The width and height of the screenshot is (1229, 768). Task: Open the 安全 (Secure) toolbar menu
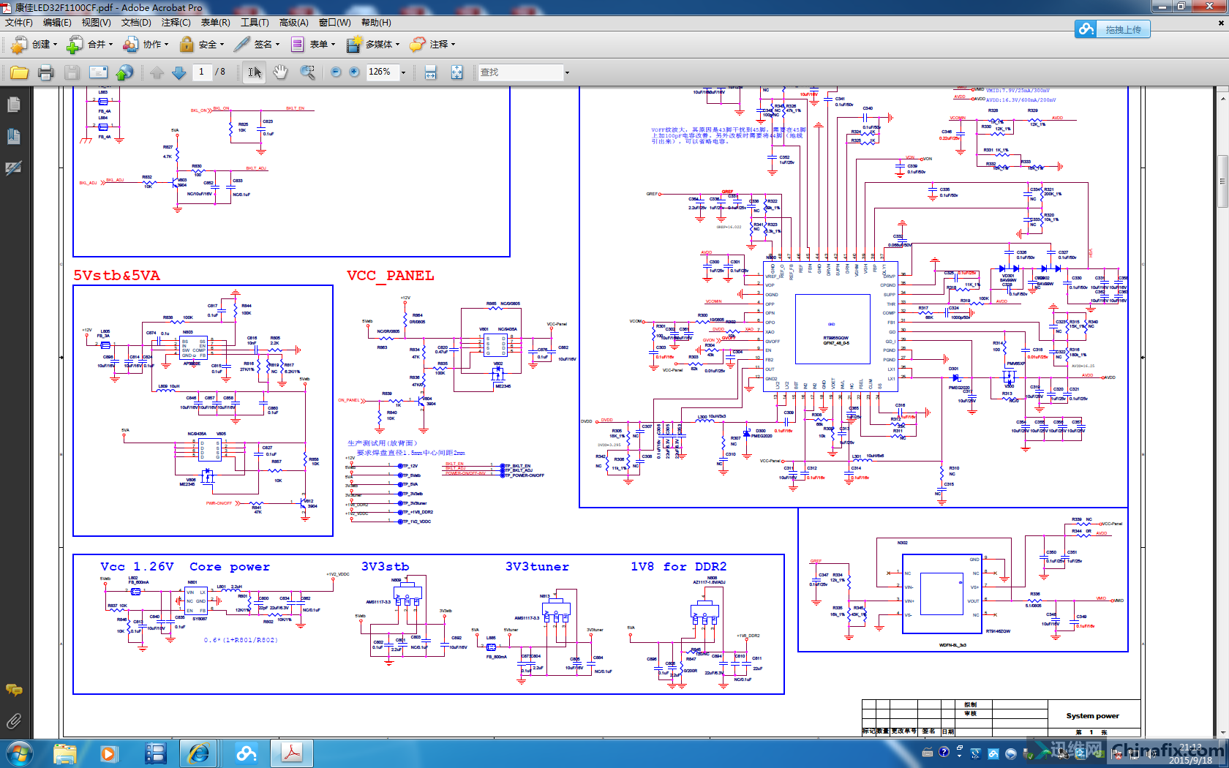coord(201,45)
